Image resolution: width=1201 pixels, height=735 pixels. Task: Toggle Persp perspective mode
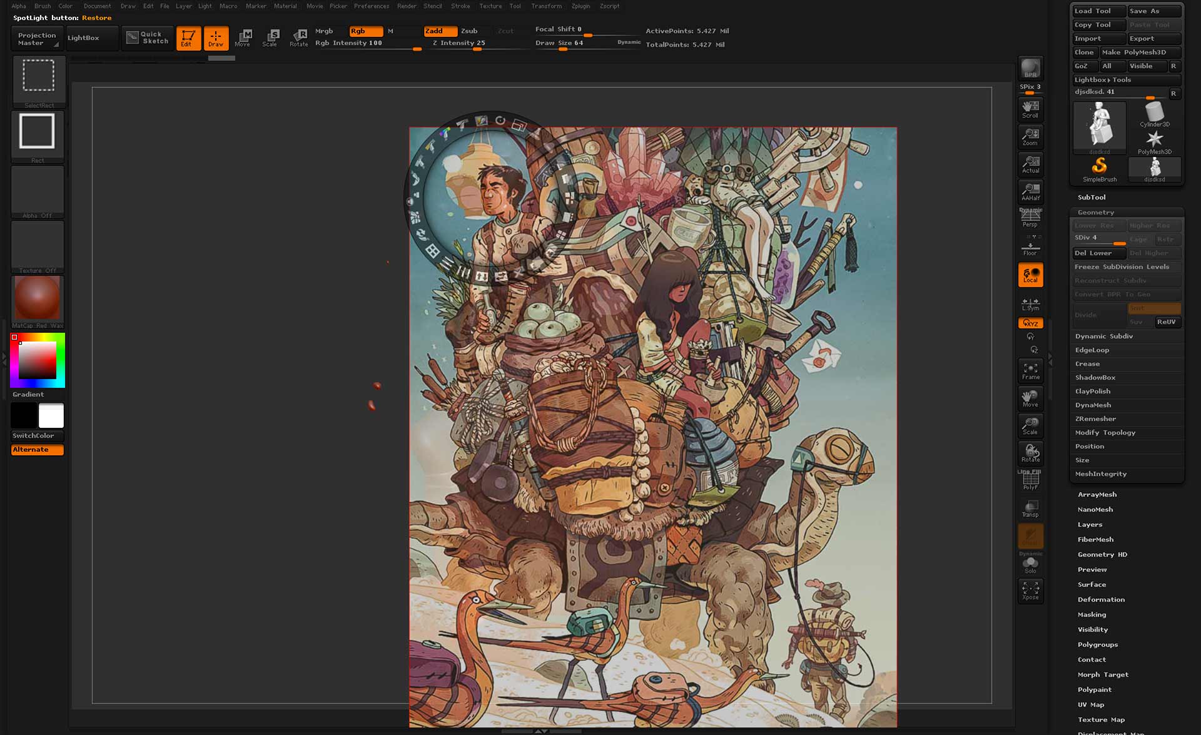click(x=1030, y=218)
